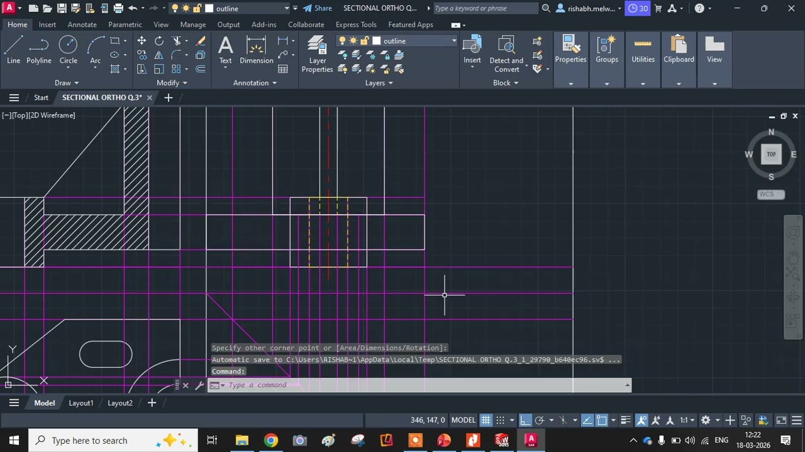Open the outline layer dropdown in ribbon
Screen dimensions: 805x452
point(453,41)
